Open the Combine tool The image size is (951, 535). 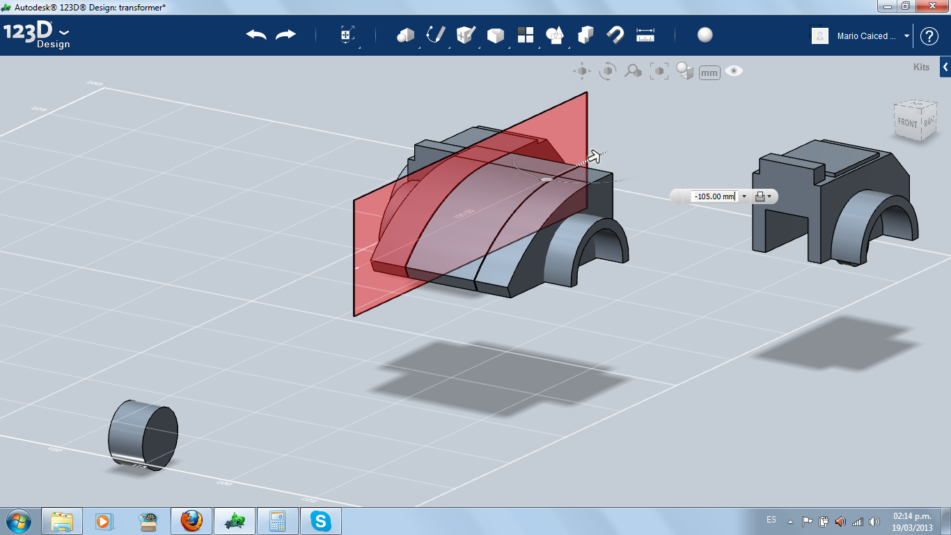pos(585,35)
